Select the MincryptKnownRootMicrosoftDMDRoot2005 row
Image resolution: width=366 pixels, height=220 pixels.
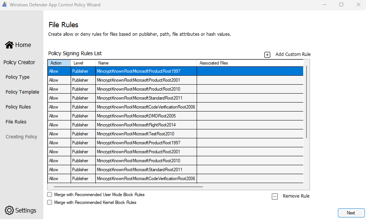(176, 116)
